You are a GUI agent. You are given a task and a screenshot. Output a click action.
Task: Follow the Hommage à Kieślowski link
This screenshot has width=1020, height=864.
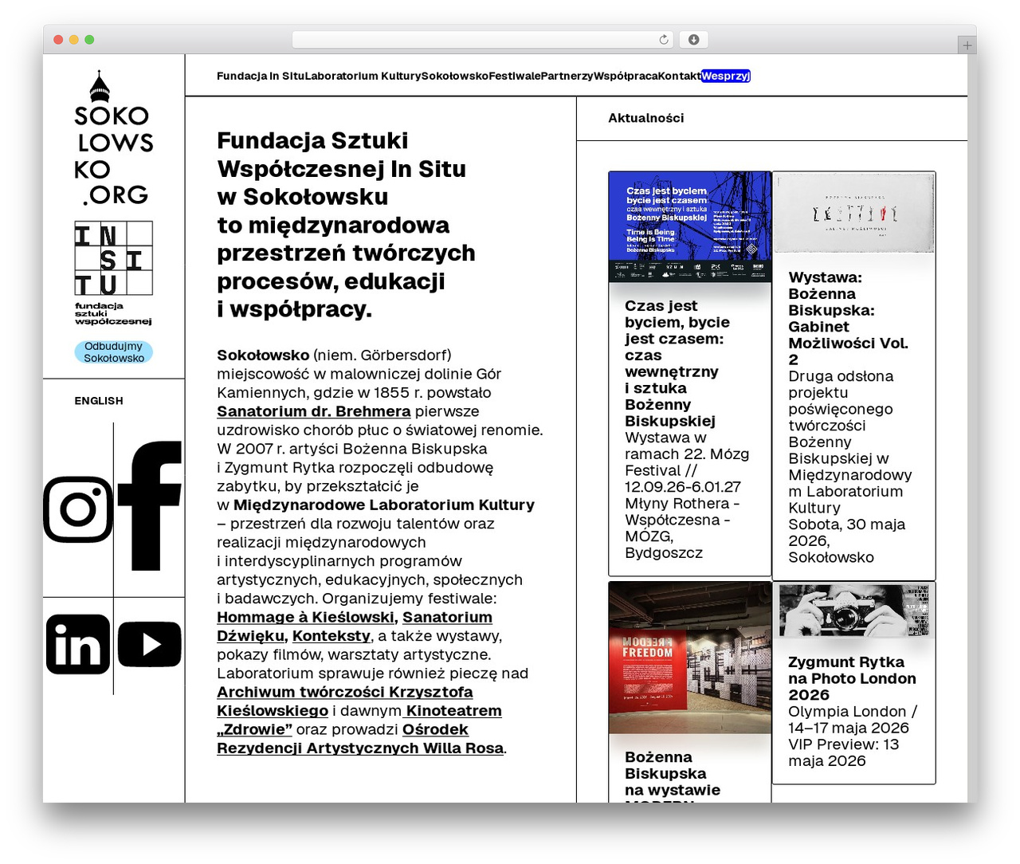tap(306, 617)
